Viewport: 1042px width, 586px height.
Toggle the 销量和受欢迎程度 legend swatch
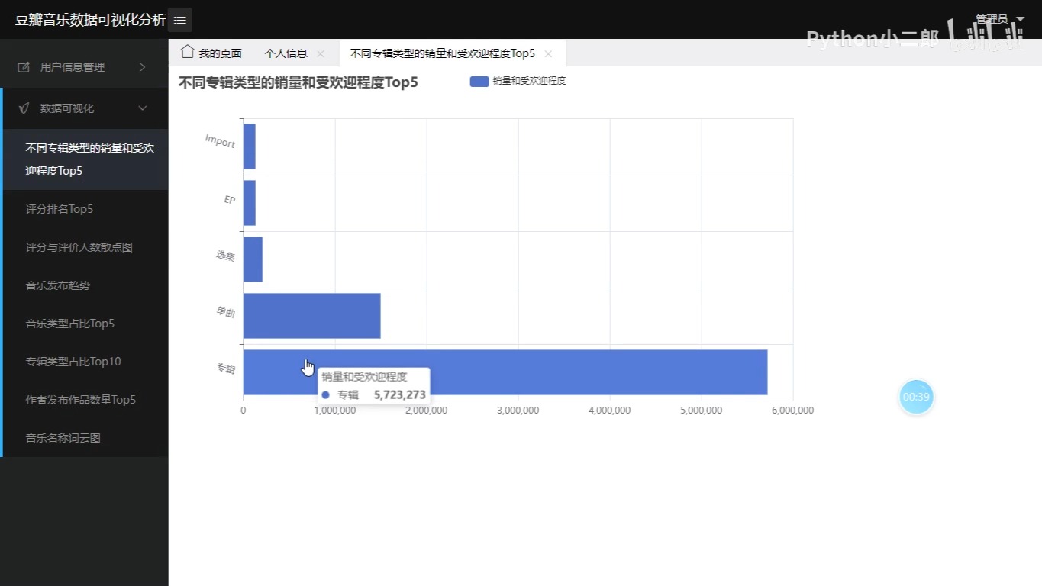click(479, 81)
